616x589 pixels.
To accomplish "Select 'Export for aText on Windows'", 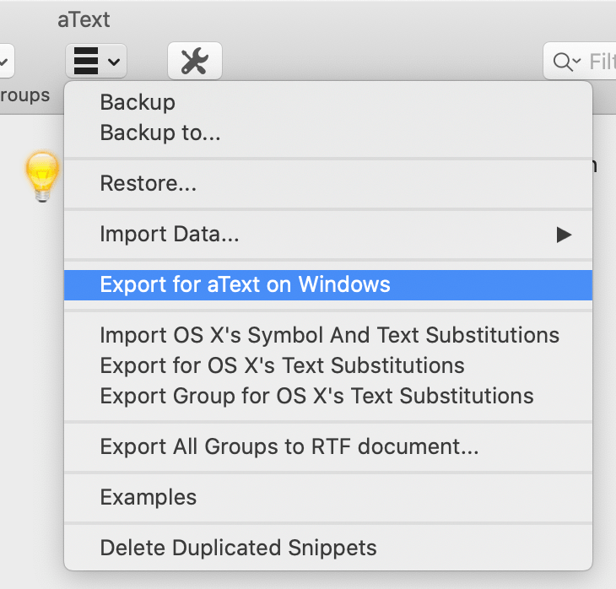I will click(x=245, y=284).
